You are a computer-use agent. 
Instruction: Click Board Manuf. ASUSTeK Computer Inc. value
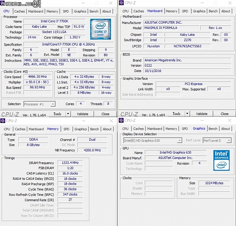coord(175,158)
